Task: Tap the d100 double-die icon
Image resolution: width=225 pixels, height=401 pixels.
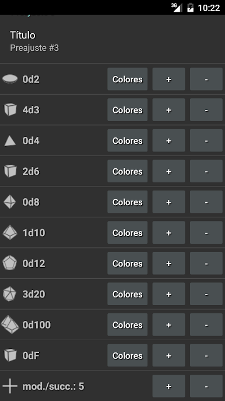Action: pos(10,324)
